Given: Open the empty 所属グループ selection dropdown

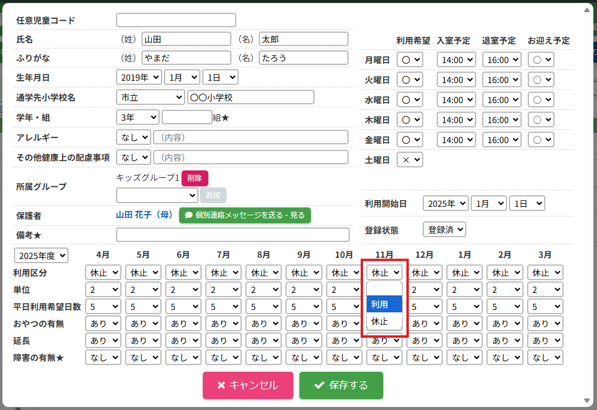Looking at the screenshot, I should 157,195.
